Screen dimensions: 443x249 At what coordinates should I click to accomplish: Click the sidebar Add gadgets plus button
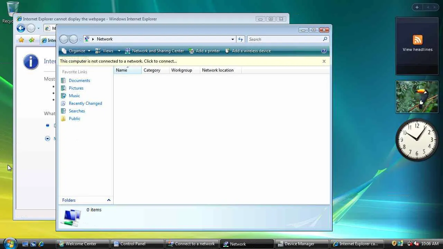tap(417, 7)
